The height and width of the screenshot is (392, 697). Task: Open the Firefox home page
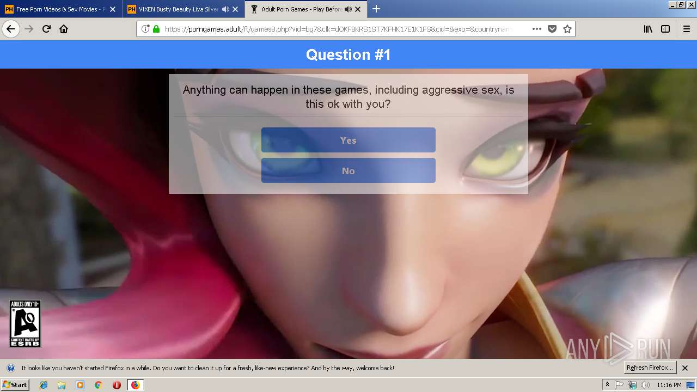[x=64, y=29]
